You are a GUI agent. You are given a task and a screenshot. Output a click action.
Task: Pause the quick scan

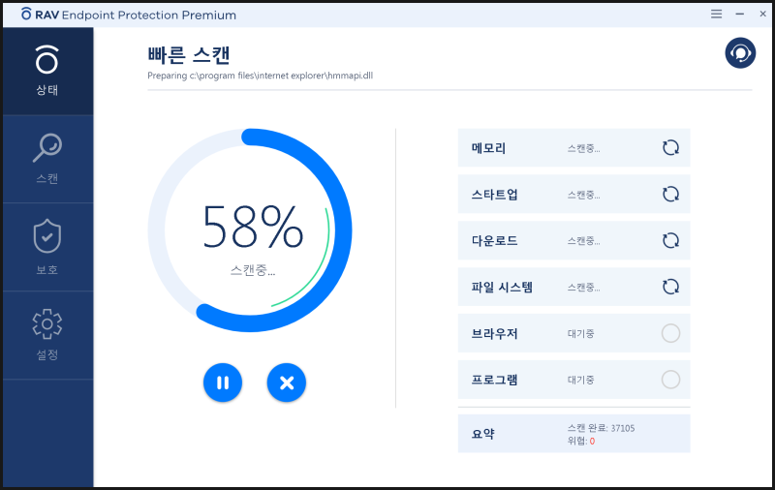(x=223, y=383)
